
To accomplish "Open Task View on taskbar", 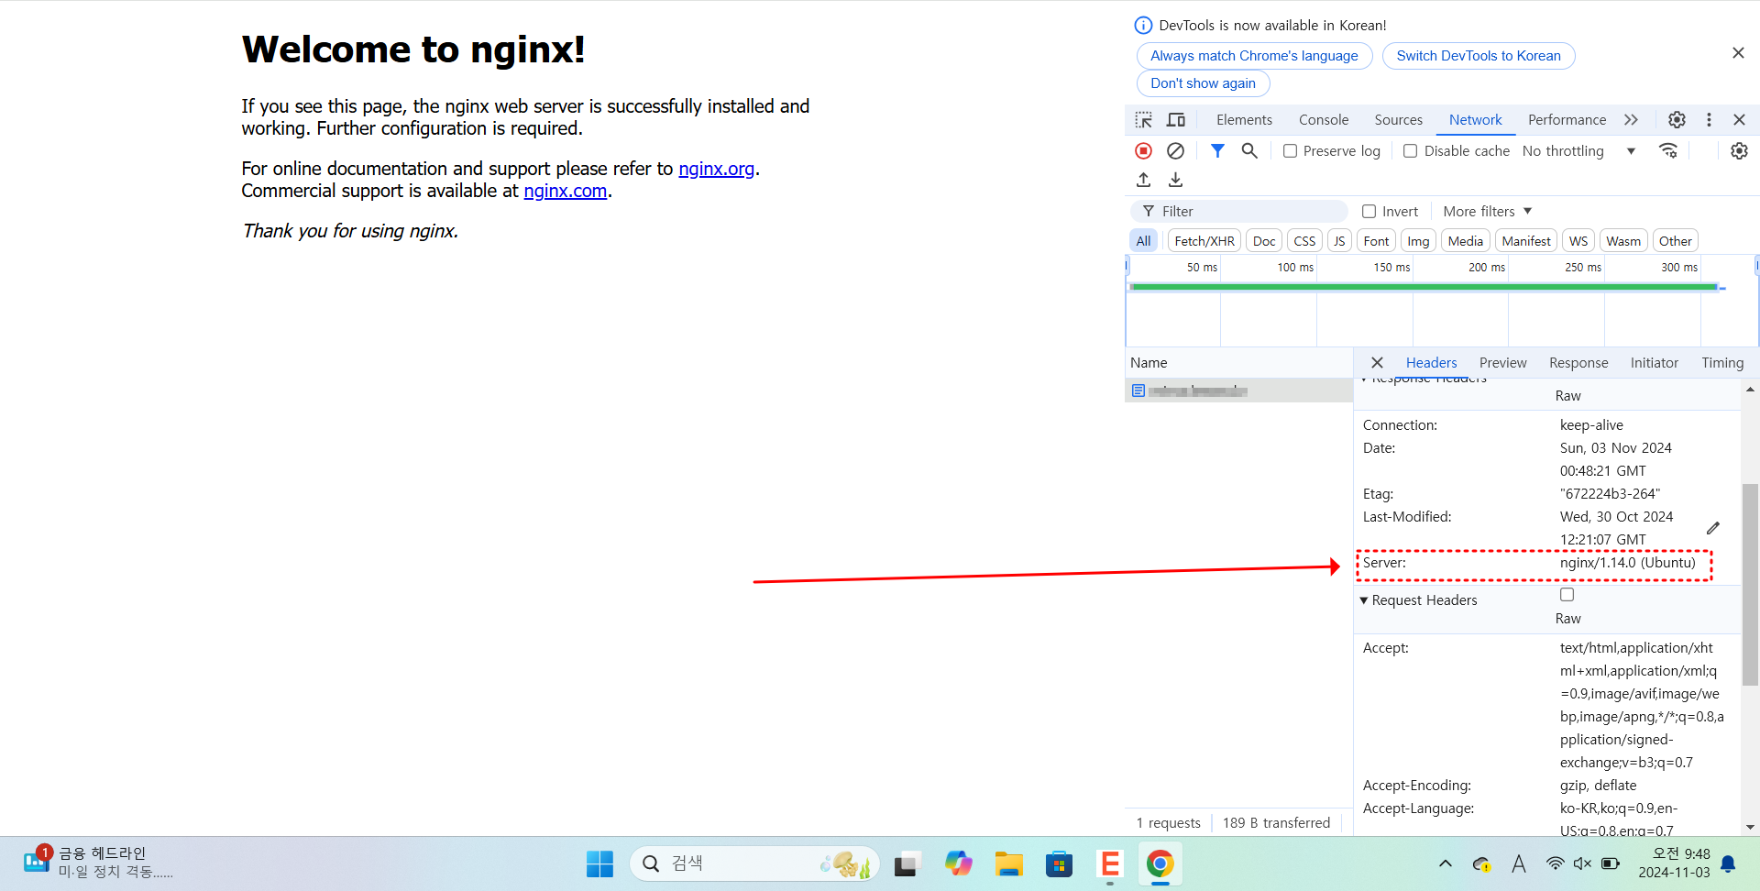I will (907, 863).
